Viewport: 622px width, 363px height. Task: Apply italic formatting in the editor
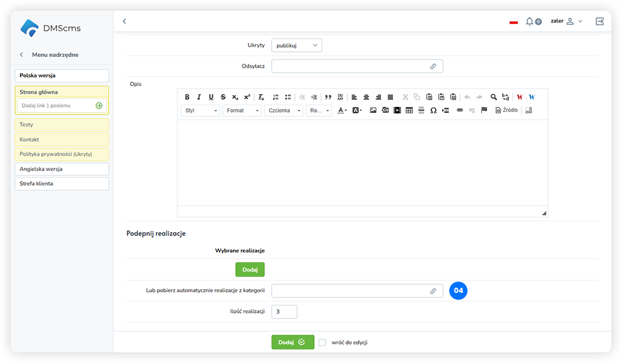pos(199,97)
